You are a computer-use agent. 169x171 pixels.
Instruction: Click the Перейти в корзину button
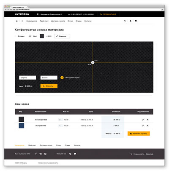coord(139,134)
